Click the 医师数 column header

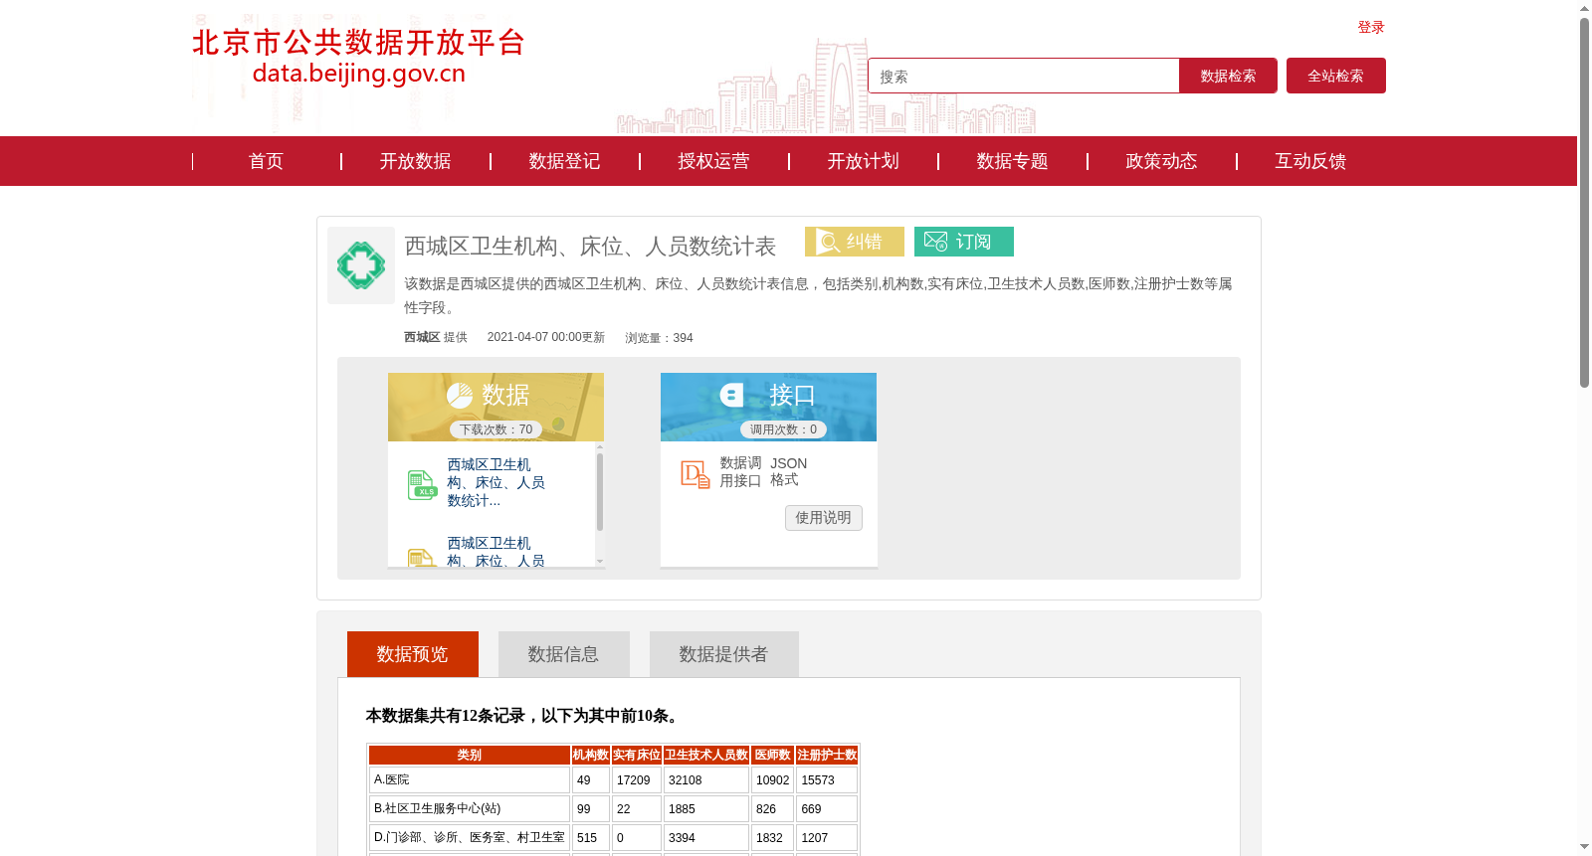pos(773,756)
